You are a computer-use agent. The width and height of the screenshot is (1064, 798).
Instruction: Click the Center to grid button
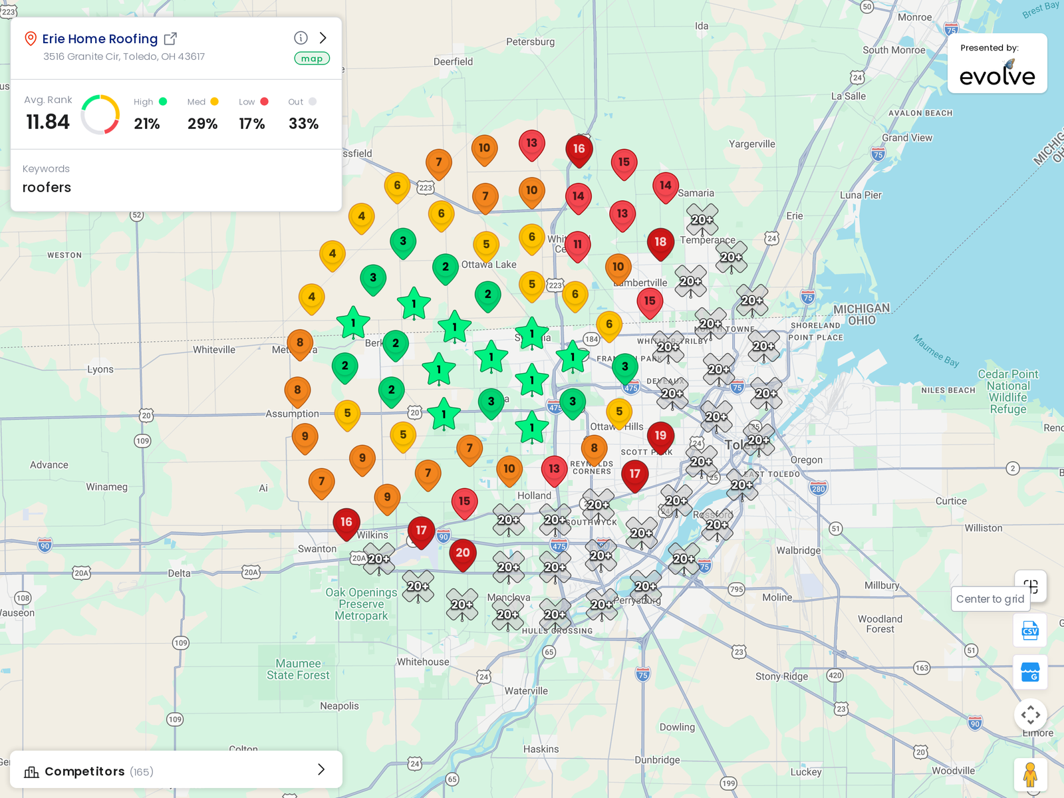tap(990, 599)
